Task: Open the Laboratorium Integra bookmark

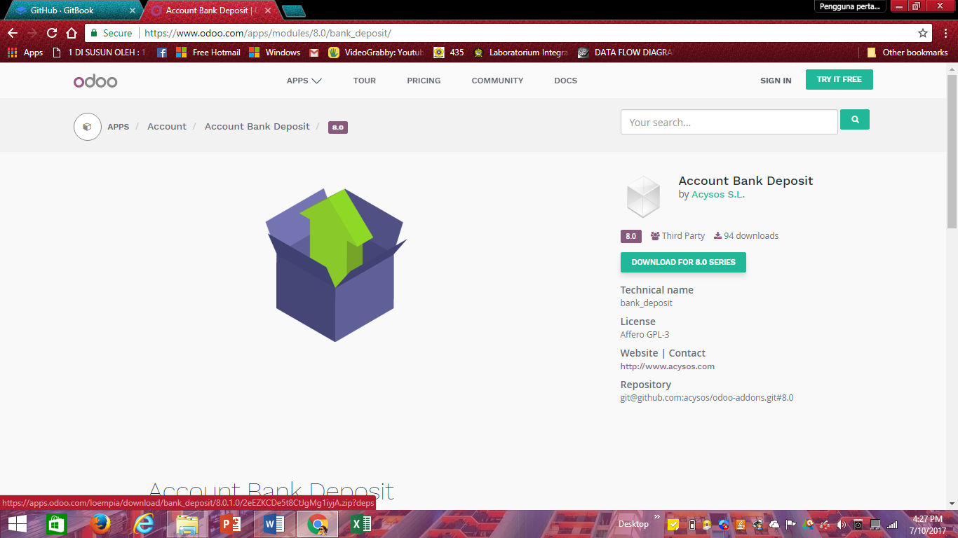Action: (521, 53)
